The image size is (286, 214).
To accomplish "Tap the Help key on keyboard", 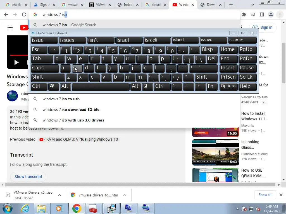I will 247,87.
